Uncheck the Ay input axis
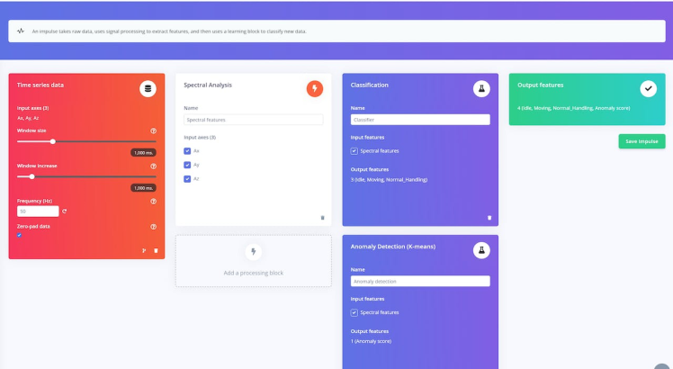 click(x=187, y=165)
